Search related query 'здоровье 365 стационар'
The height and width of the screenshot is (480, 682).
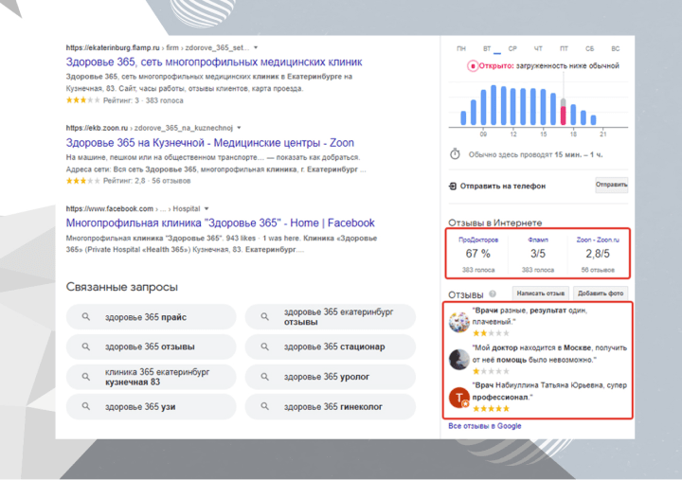[x=331, y=347]
